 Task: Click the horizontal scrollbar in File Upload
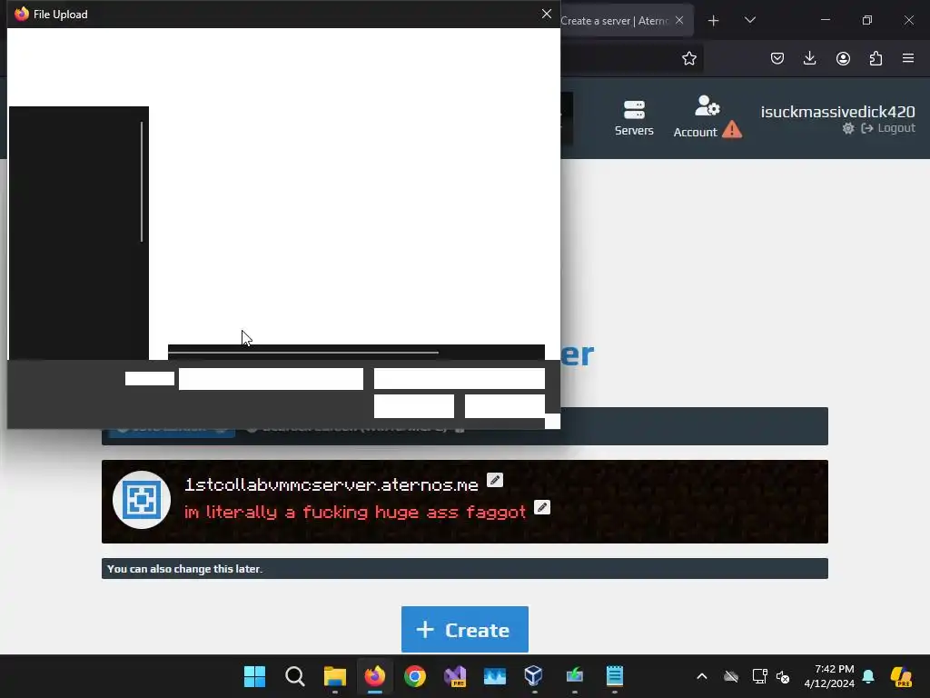click(303, 353)
